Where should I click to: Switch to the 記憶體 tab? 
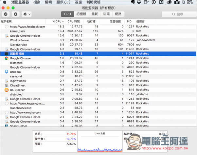pos(81,14)
